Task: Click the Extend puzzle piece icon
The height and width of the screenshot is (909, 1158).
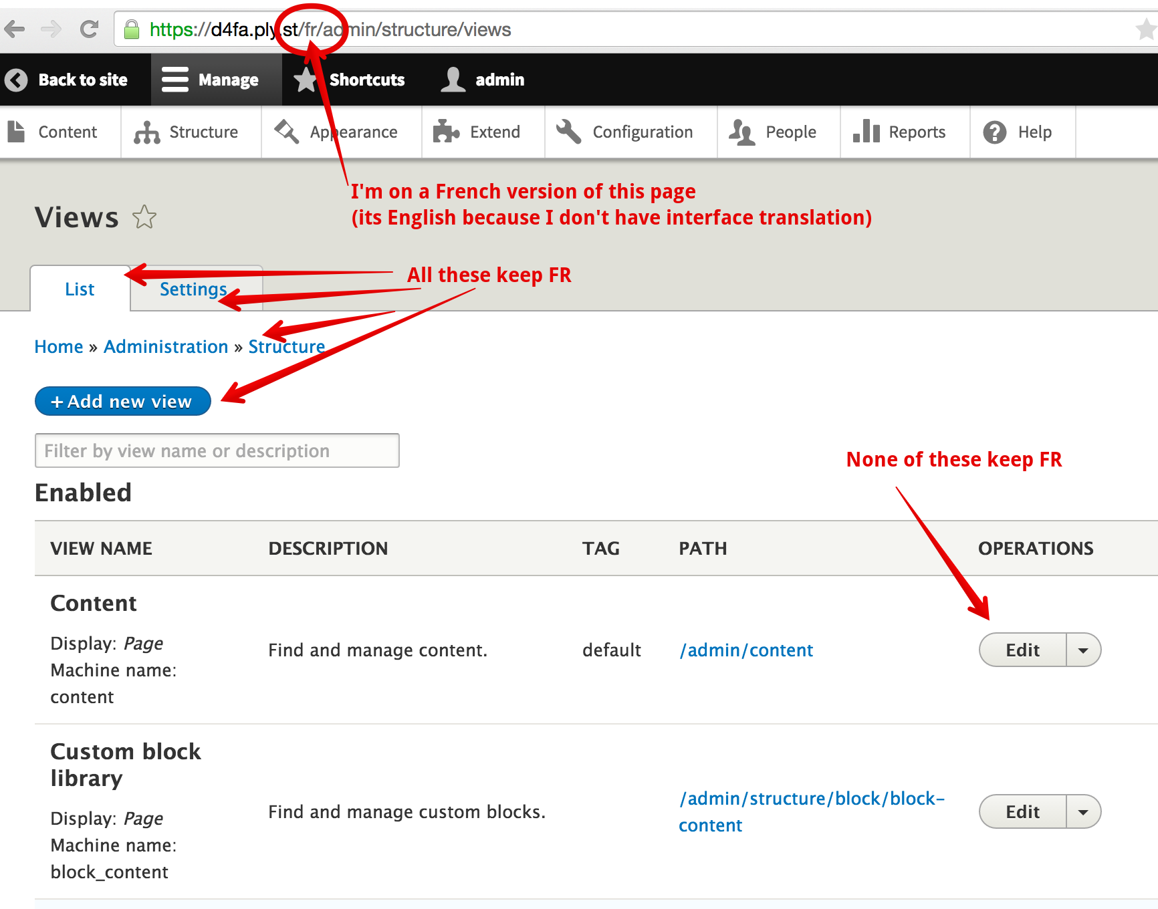Action: pyautogui.click(x=446, y=132)
